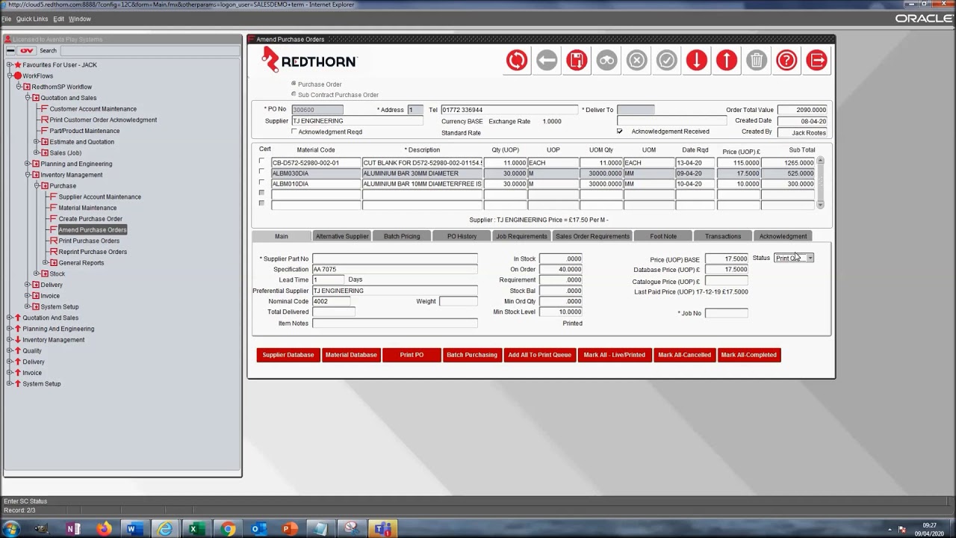Tick the Cert checkbox for ALBM010DIA row
The height and width of the screenshot is (538, 956).
tap(261, 182)
